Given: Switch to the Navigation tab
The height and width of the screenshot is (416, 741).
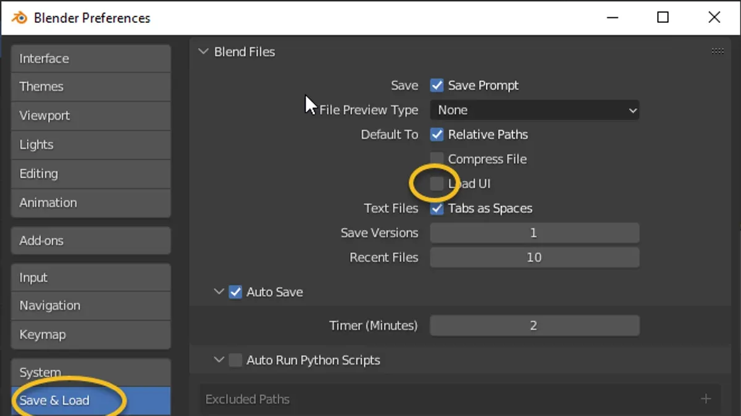Looking at the screenshot, I should (91, 306).
